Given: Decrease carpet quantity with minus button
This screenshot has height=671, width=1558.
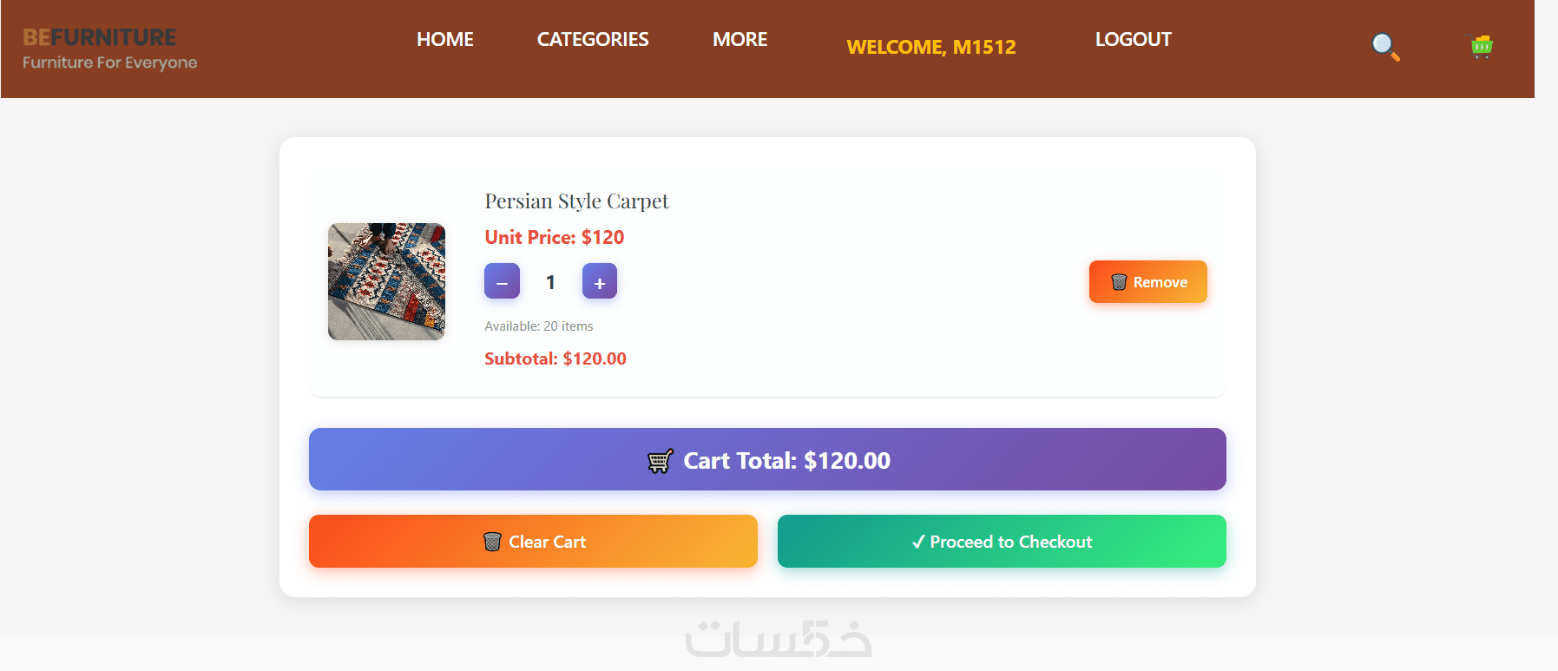Looking at the screenshot, I should [502, 281].
